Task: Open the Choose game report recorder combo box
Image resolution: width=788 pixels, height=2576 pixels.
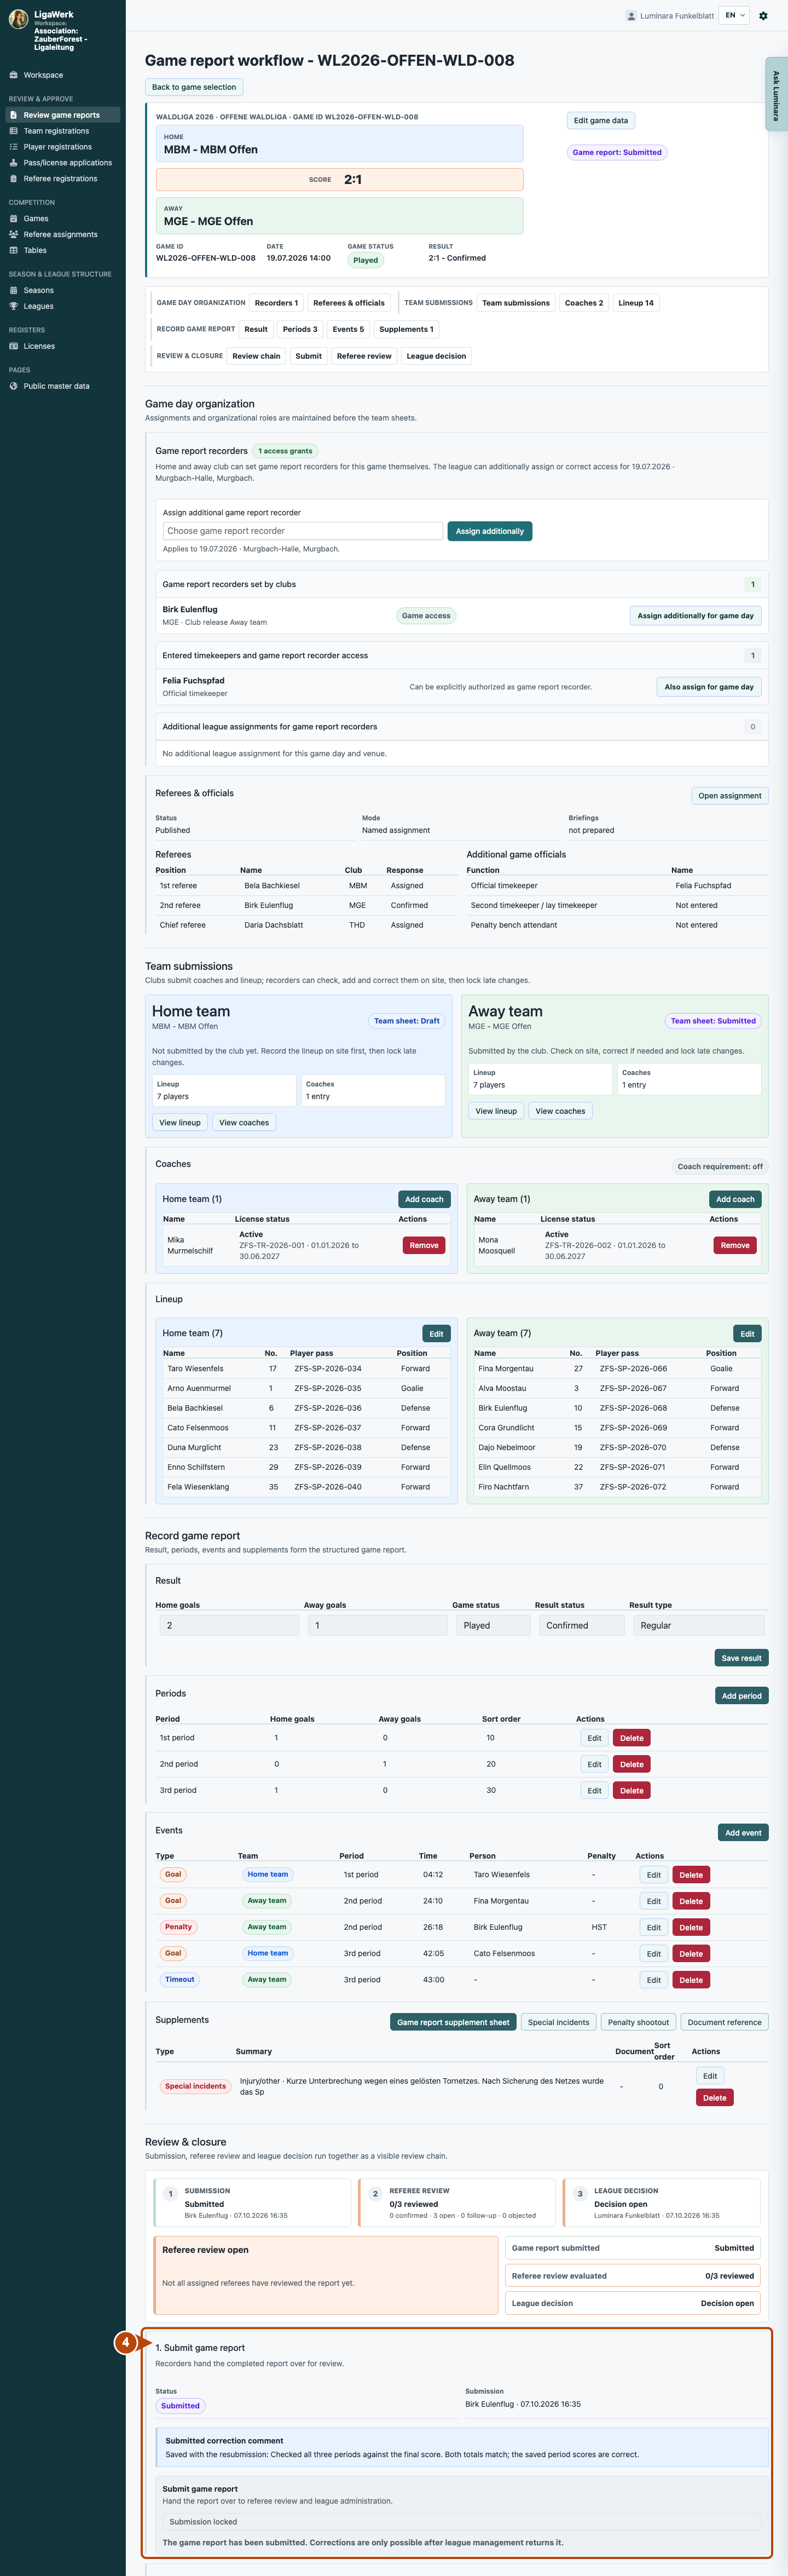Action: [303, 531]
